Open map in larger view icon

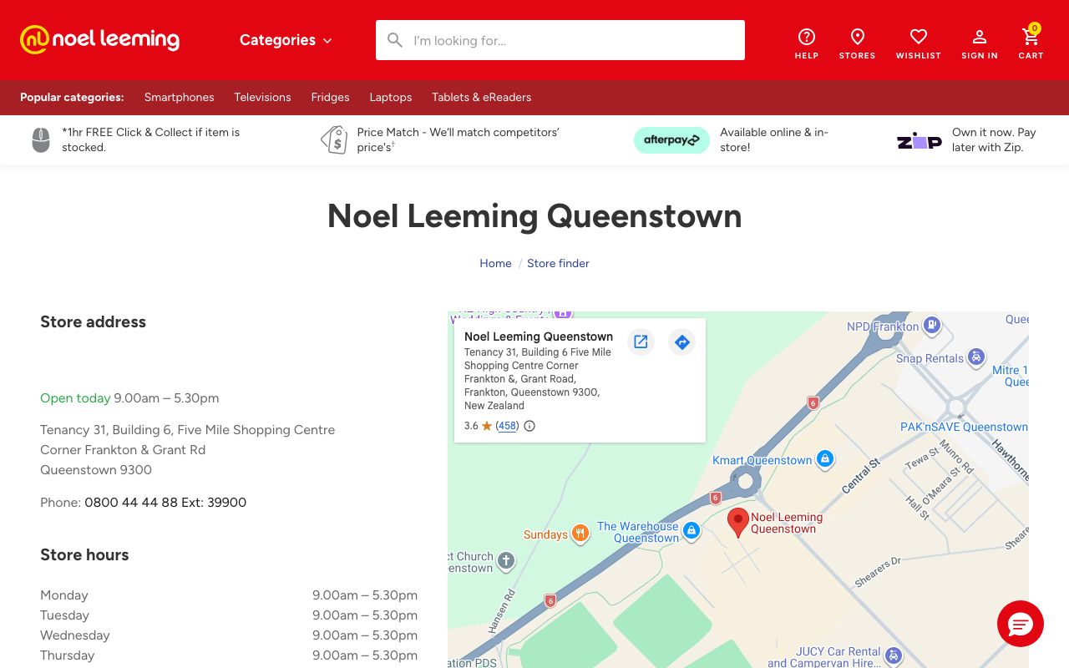click(x=641, y=342)
